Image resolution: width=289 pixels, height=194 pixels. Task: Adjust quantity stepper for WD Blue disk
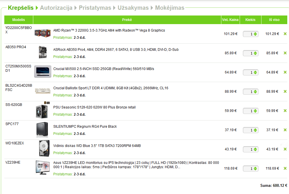tap(255, 149)
